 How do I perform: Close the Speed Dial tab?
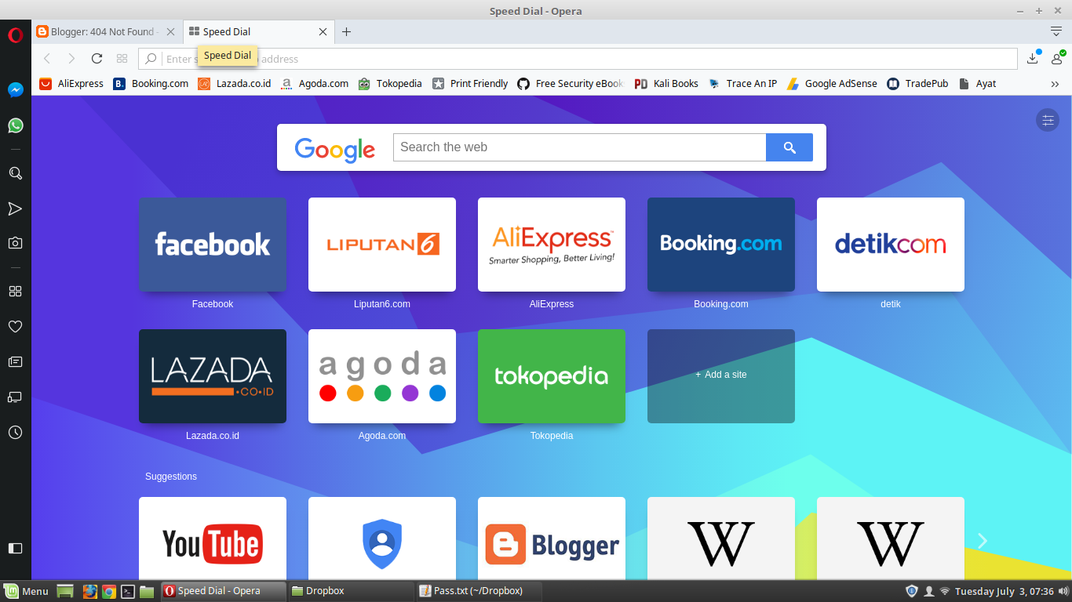(x=323, y=32)
